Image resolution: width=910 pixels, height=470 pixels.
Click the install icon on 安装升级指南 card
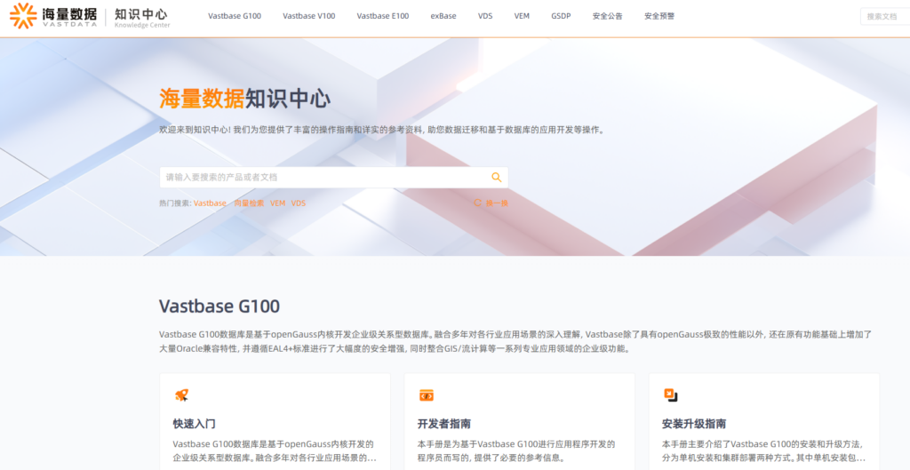point(671,395)
